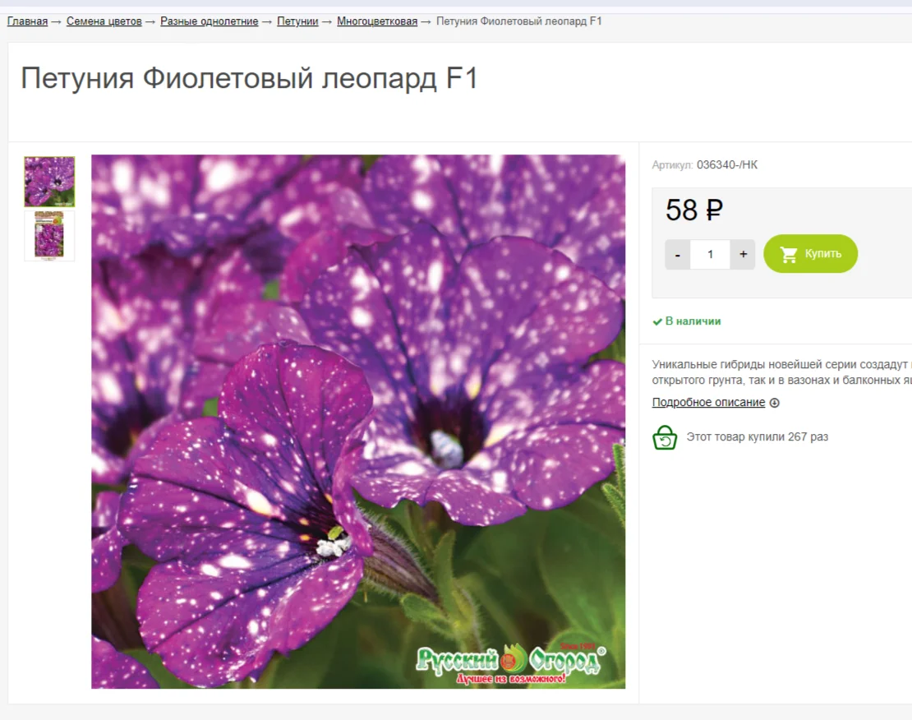
Task: Click the shopping cart icon in Купить button
Action: pos(789,254)
